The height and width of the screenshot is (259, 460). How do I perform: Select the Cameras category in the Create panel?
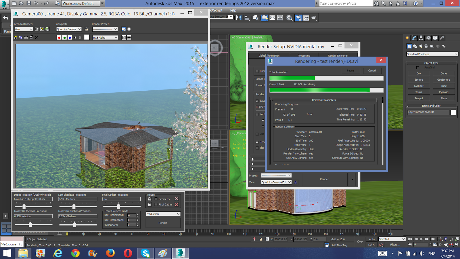[426, 46]
